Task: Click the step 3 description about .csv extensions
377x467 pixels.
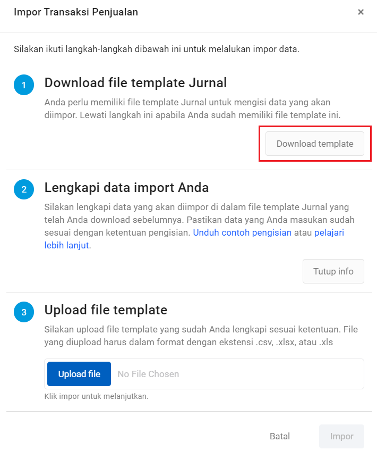Action: click(201, 336)
